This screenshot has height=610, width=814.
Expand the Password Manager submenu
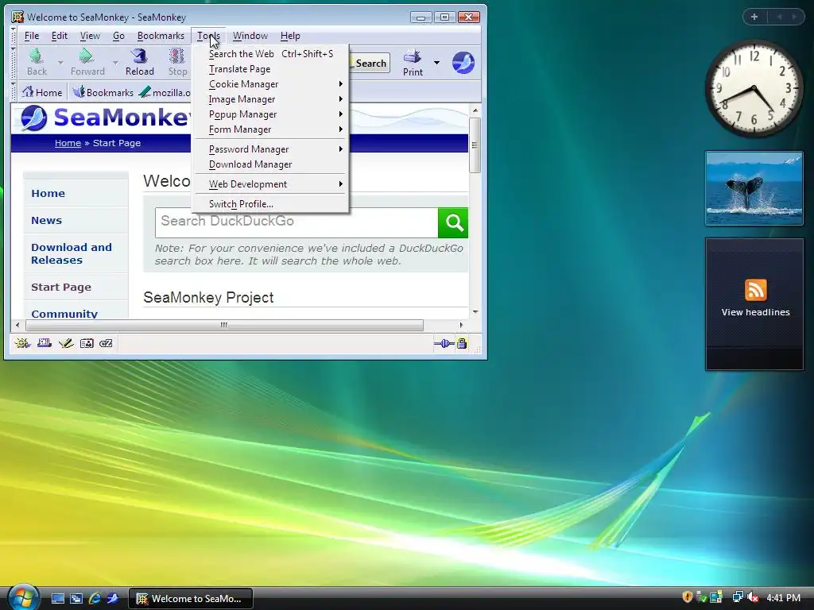270,149
